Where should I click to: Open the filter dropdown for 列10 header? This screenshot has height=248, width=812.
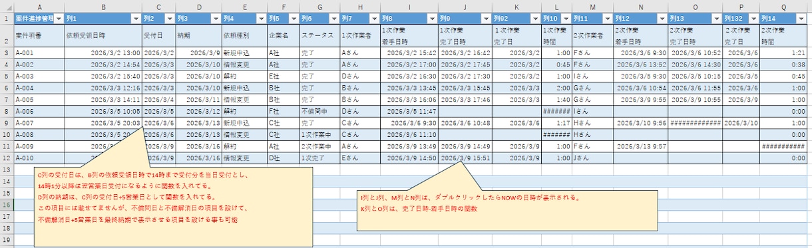[x=565, y=19]
